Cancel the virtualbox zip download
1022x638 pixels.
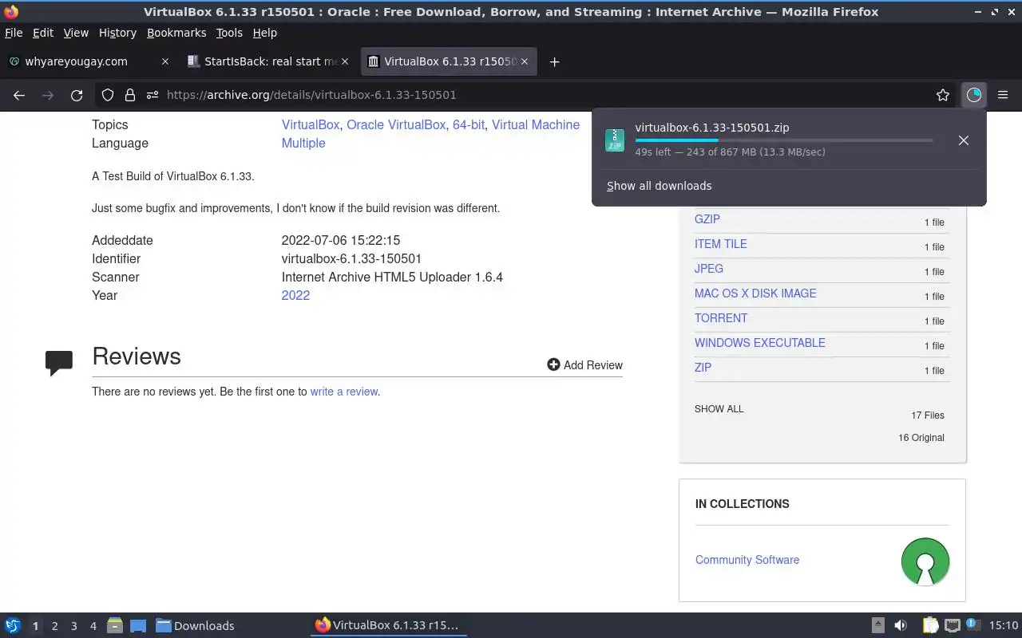[964, 140]
